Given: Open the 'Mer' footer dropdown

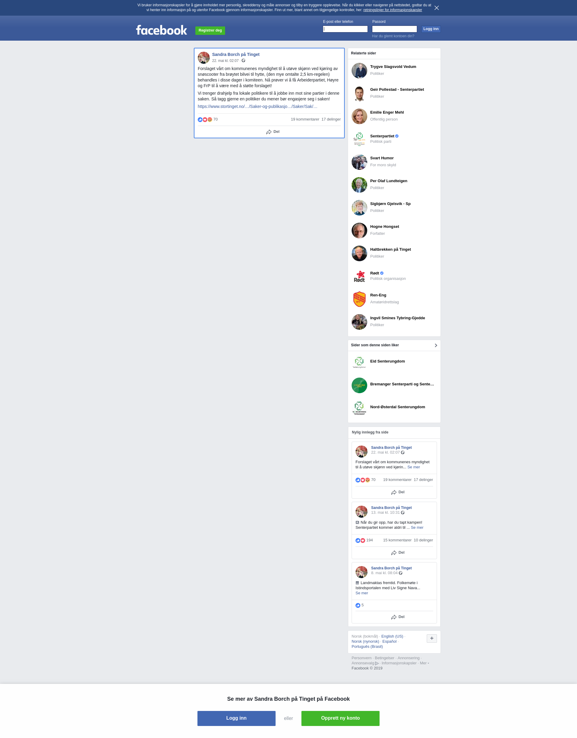Looking at the screenshot, I should tap(424, 663).
